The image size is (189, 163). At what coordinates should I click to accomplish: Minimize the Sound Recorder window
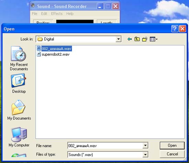click(100, 6)
